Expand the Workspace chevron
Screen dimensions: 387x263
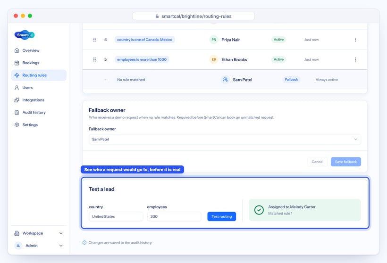(x=61, y=233)
